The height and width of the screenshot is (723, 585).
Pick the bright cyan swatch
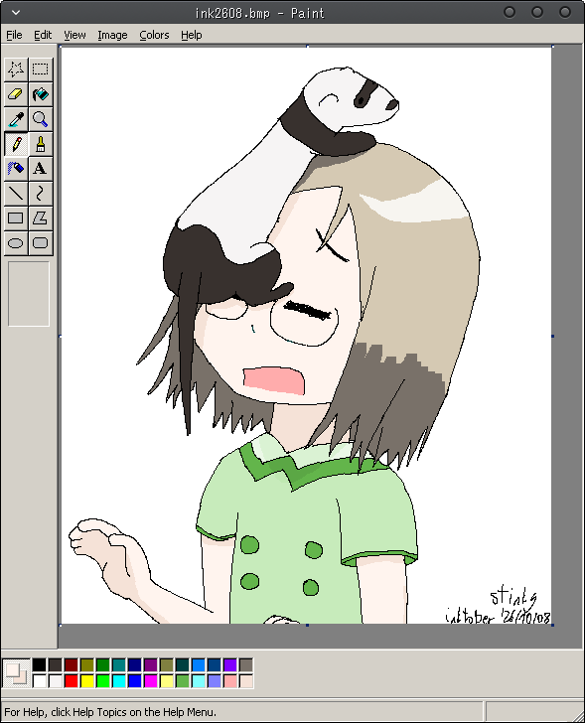coord(119,681)
